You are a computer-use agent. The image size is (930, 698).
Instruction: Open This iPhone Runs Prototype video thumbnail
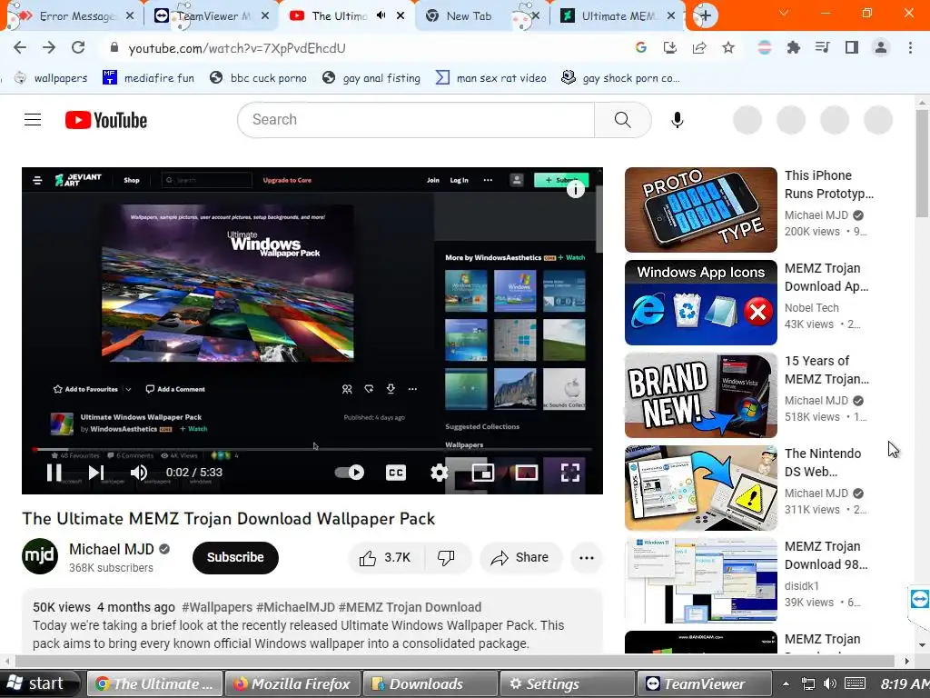(700, 210)
